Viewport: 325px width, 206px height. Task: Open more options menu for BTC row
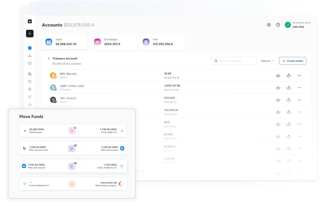[x=299, y=76]
